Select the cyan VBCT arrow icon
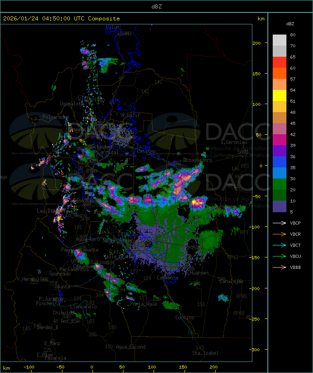313x373 pixels. [280, 245]
